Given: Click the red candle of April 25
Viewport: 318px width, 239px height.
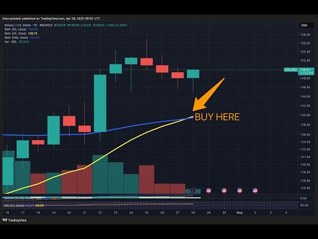Looking at the screenshot, I should pyautogui.click(x=146, y=62).
